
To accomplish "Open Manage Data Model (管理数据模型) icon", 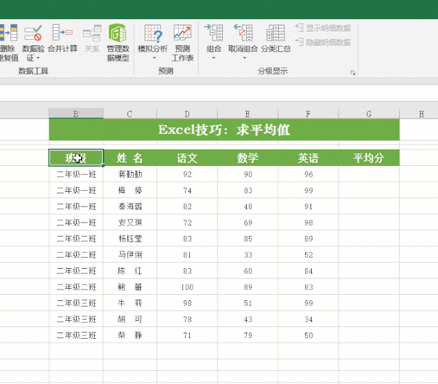I will point(118,33).
